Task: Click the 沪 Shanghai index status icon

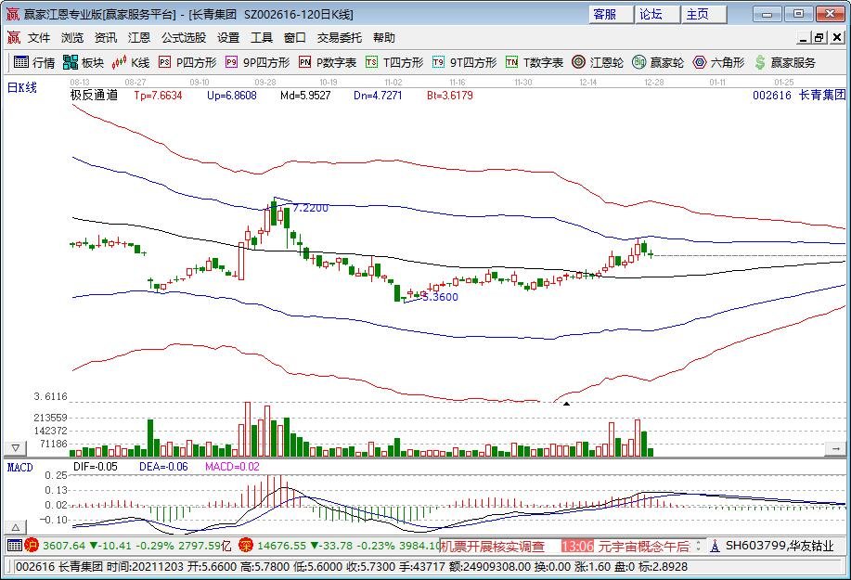Action: coord(32,546)
